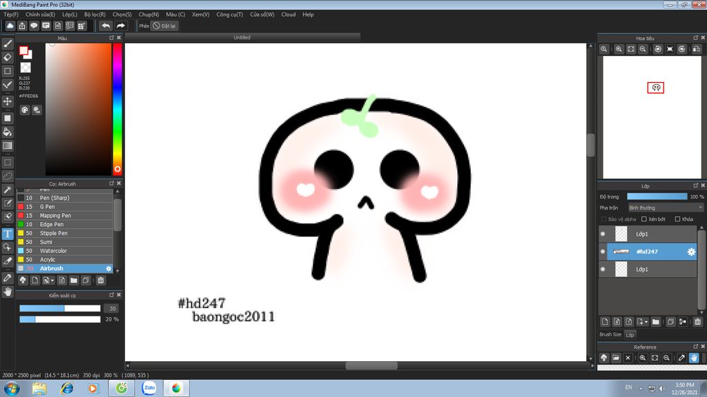The image size is (707, 397).
Task: Click the brush size slider showing 30
Action: (60, 308)
